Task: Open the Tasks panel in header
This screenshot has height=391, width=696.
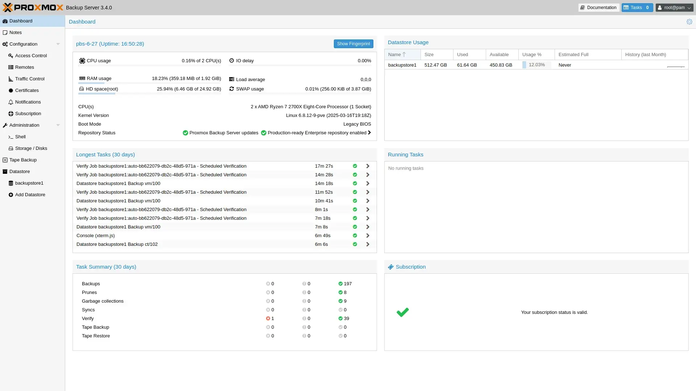Action: click(637, 7)
